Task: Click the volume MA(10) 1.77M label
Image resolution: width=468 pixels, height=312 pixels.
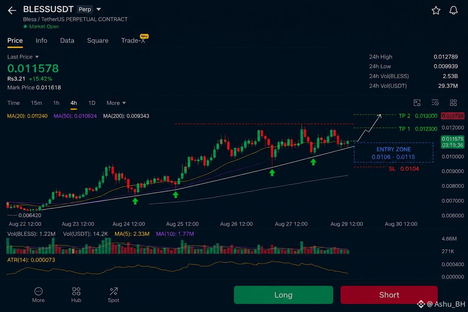Action: click(175, 234)
